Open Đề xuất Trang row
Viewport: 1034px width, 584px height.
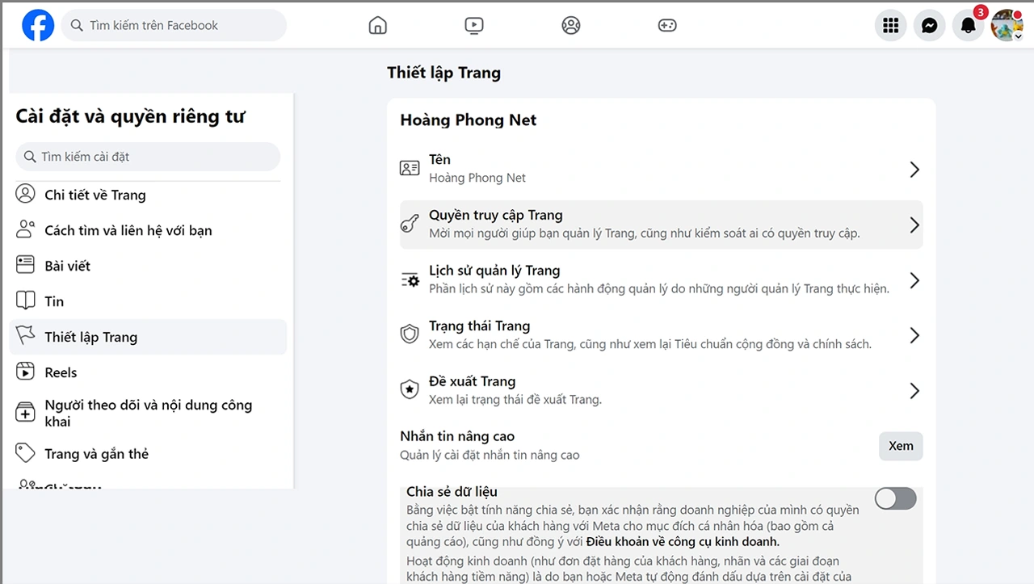point(661,390)
